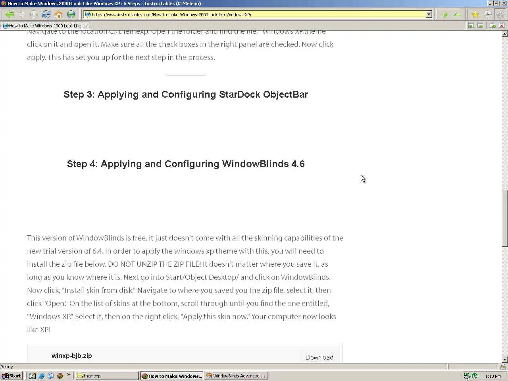This screenshot has height=381, width=508.
Task: Click the Stop loading button
Action: click(x=34, y=15)
